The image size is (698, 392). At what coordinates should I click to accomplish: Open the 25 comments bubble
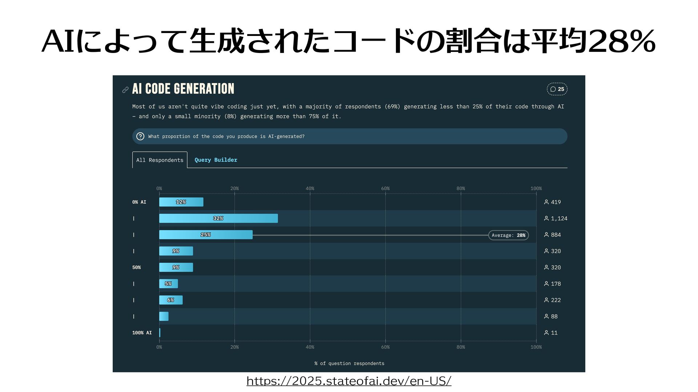pos(557,89)
